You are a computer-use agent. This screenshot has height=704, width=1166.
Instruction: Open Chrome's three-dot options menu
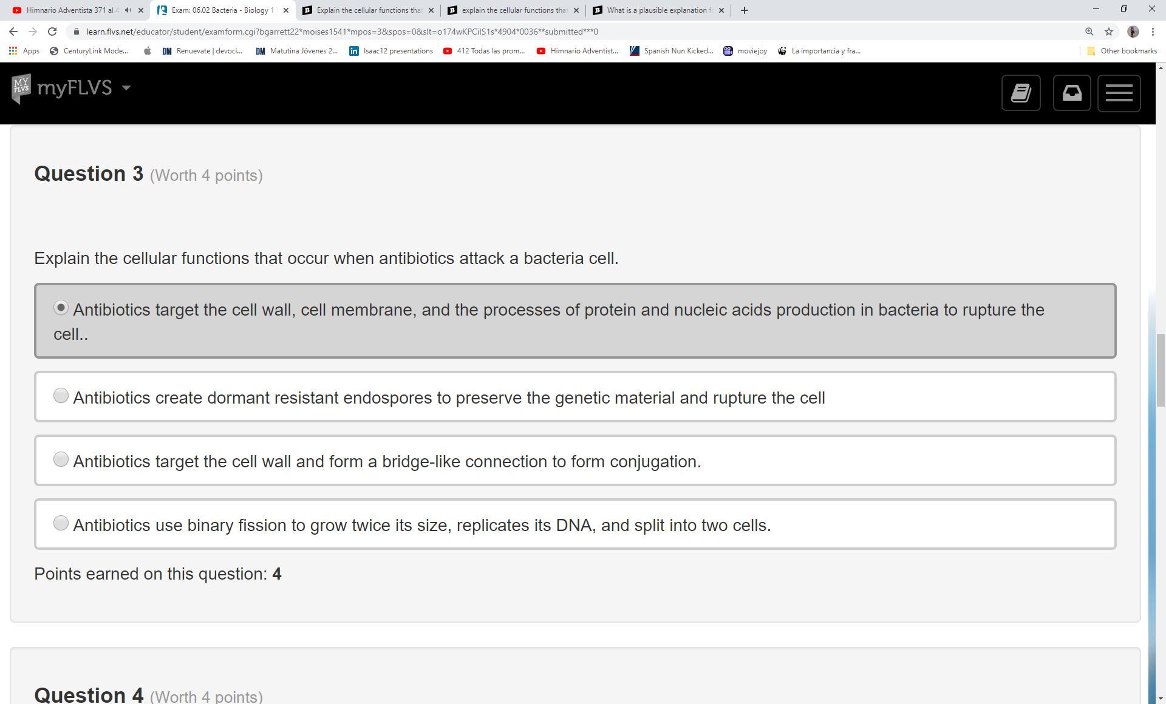[1153, 32]
